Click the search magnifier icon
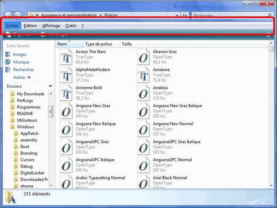Screen dimensions: 277x208 pos(270,15)
